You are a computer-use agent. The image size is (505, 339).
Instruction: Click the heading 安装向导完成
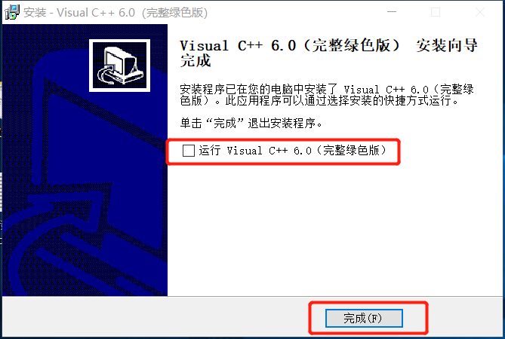[328, 53]
